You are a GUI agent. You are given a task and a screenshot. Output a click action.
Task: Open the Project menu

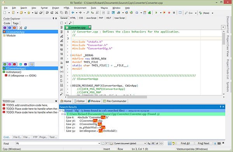pyautogui.click(x=56, y=8)
